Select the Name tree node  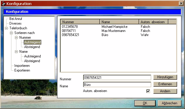coord(23,52)
